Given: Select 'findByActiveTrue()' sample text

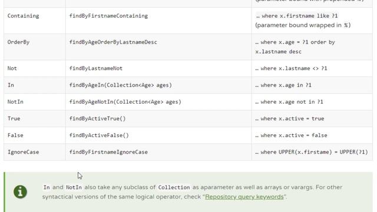Looking at the screenshot, I should [97, 118].
